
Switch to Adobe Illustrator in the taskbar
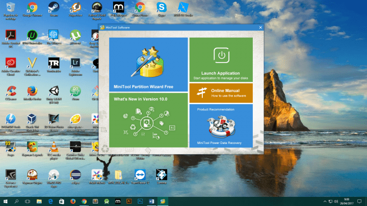coord(129,201)
